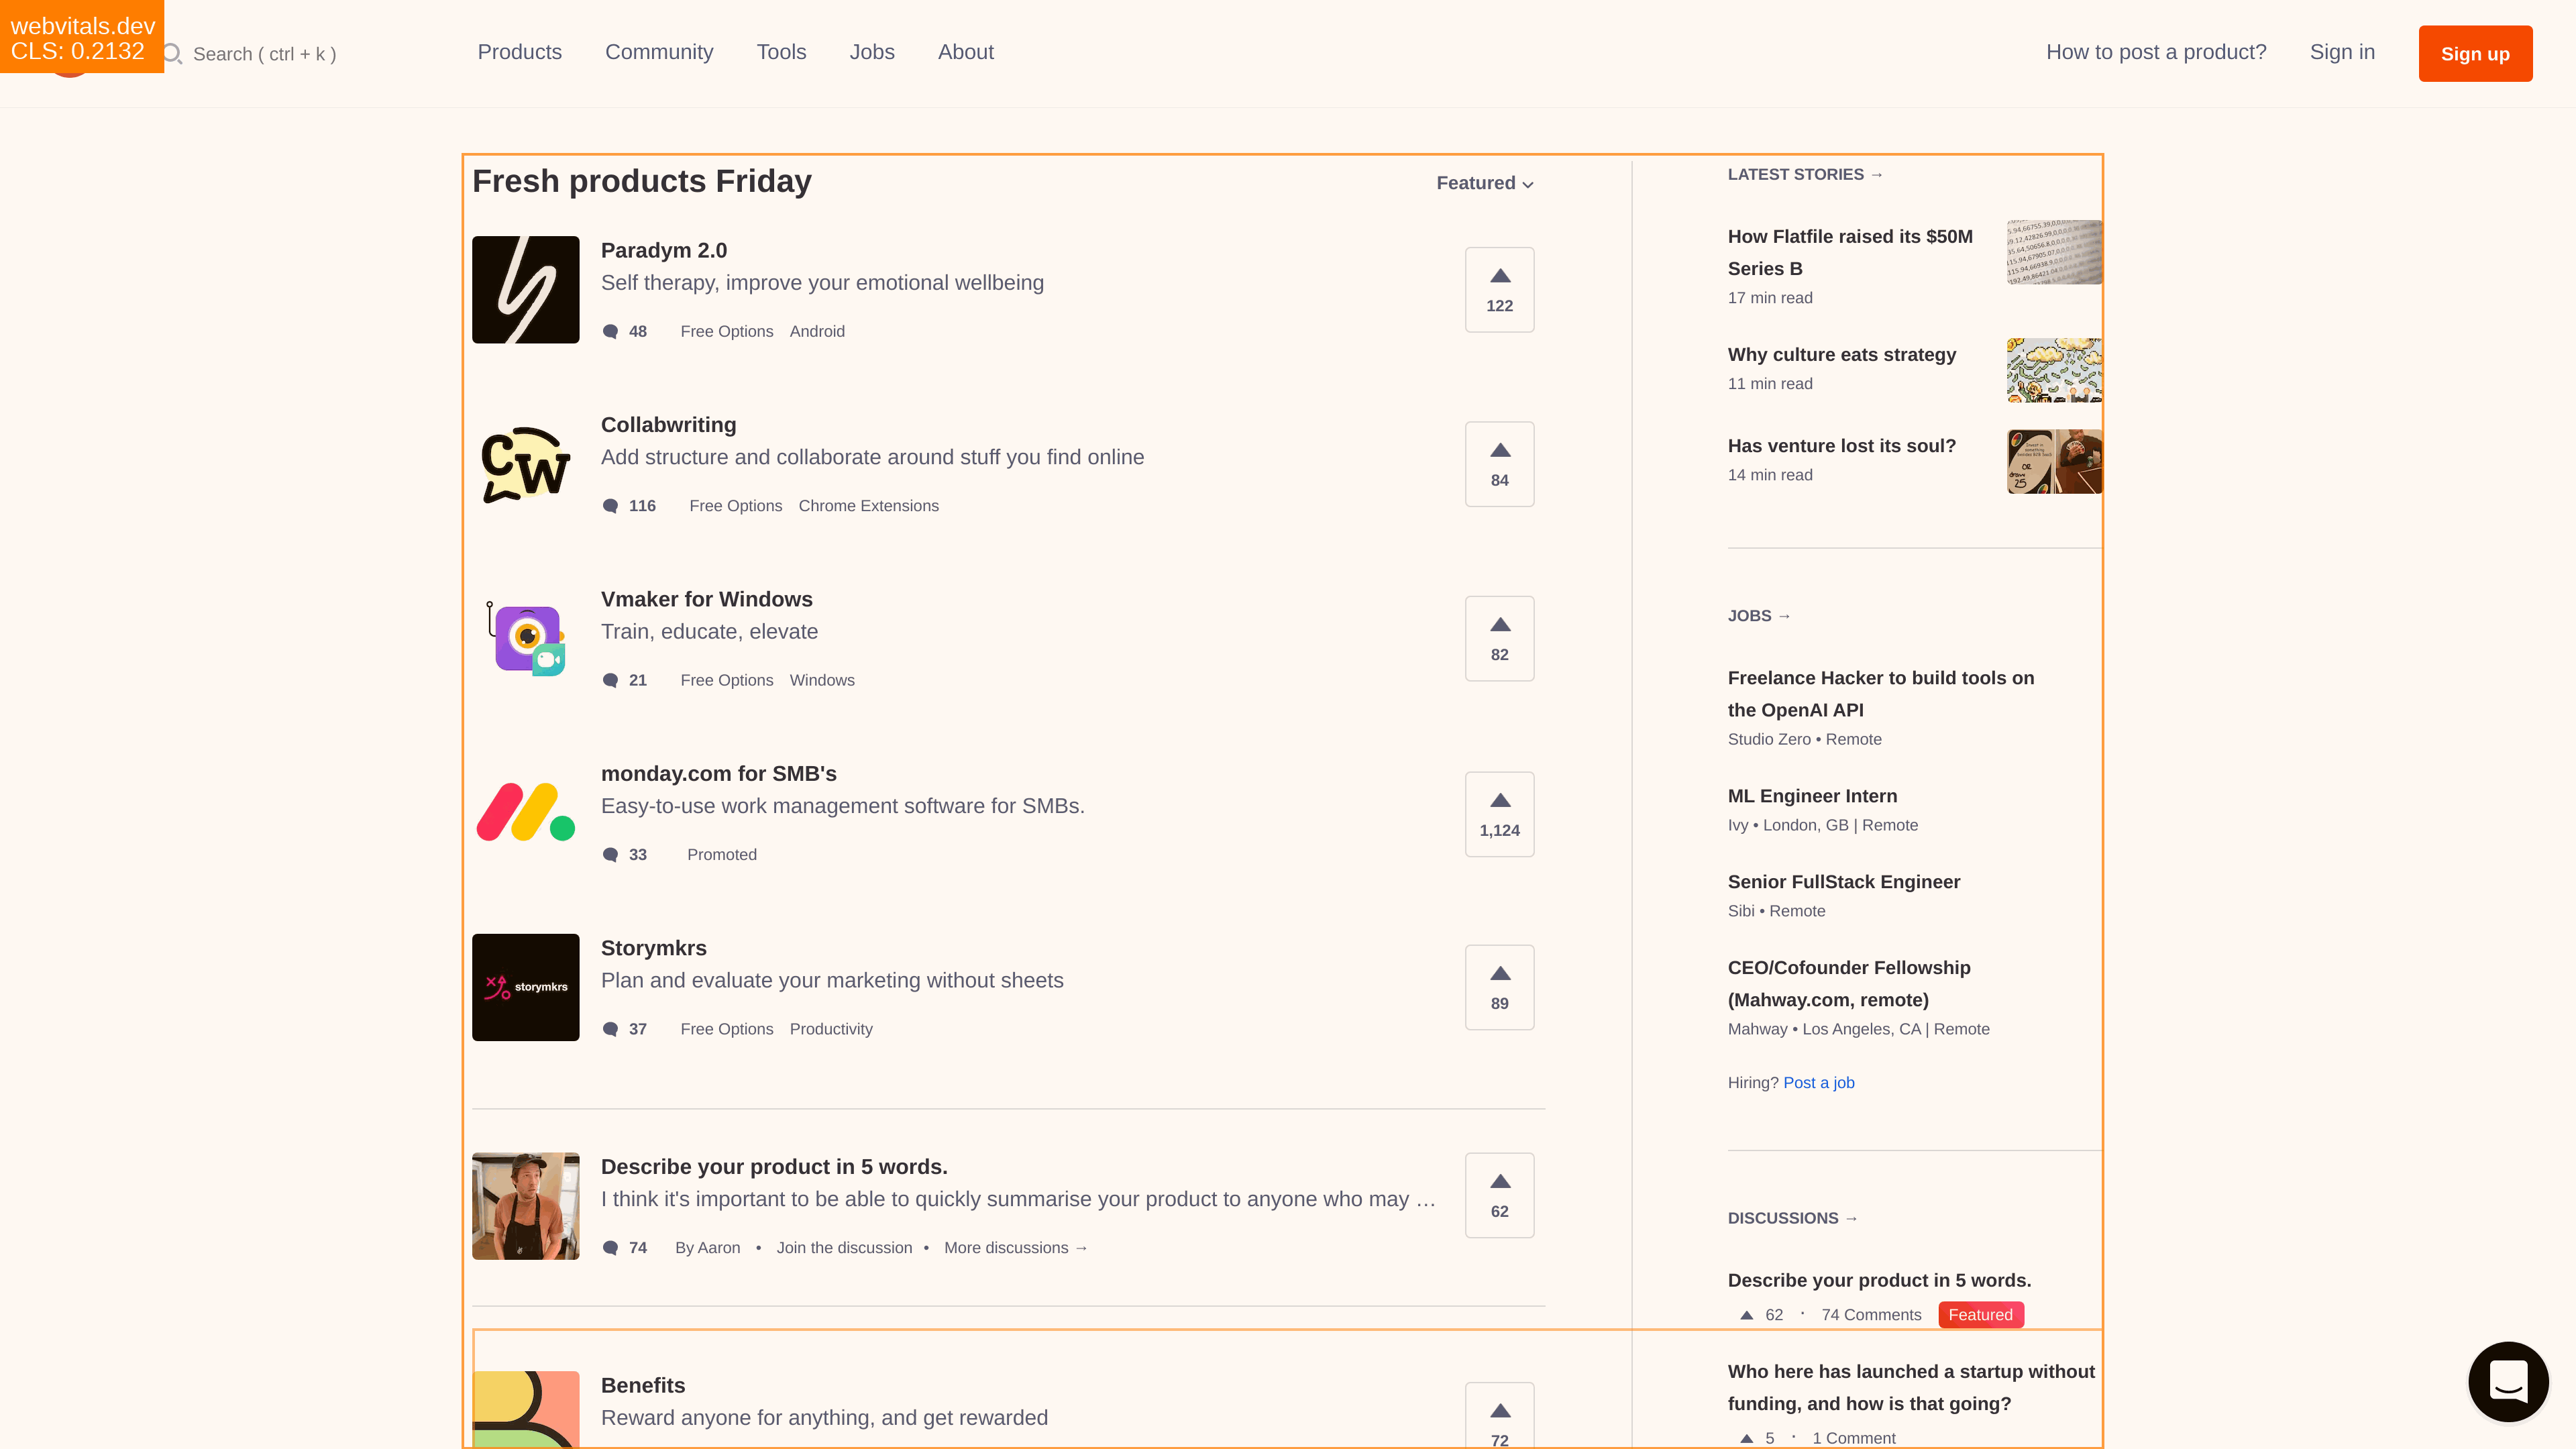Click the Android tag under Paradym
The image size is (2576, 1449).
tap(817, 331)
